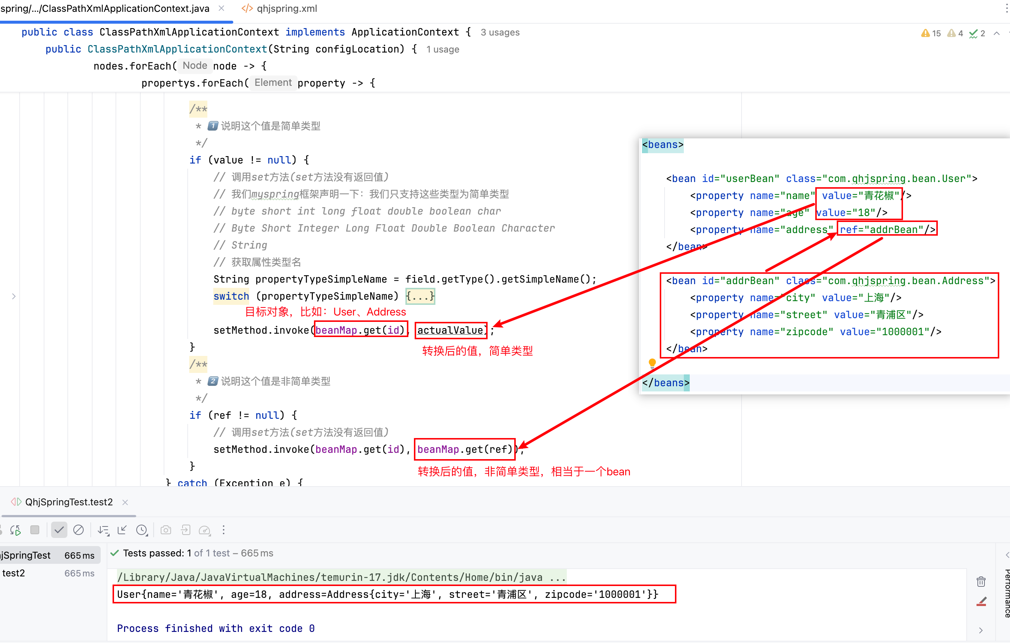Image resolution: width=1010 pixels, height=643 pixels.
Task: Click sticky line 'propertys.forEach(' header
Action: (x=258, y=83)
